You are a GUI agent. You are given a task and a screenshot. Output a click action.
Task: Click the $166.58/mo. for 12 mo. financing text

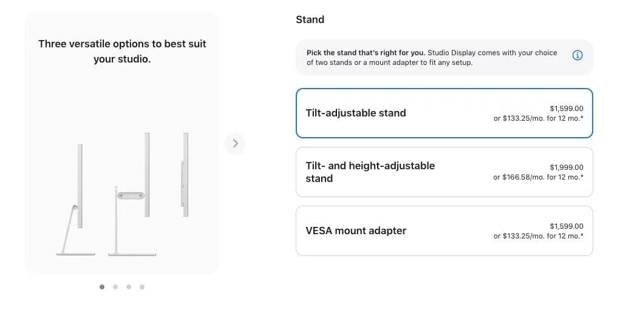tap(538, 177)
